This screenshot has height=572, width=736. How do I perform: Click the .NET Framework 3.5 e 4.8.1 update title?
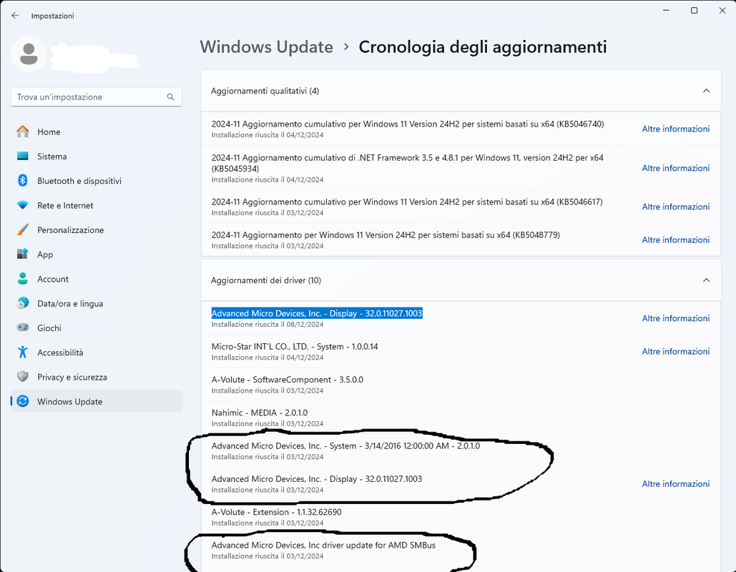pos(408,163)
